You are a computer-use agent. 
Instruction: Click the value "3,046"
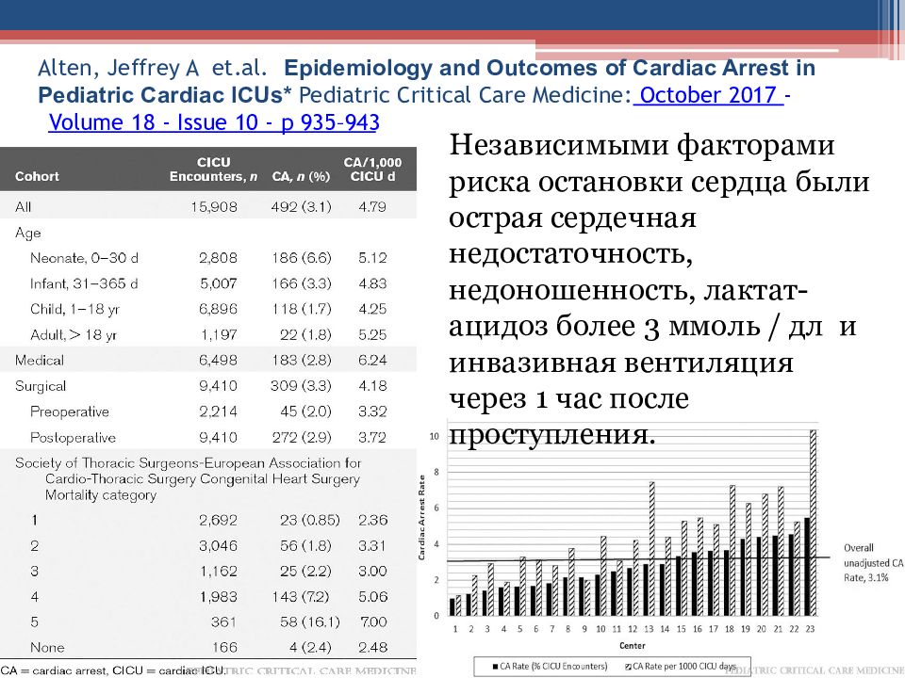pyautogui.click(x=218, y=546)
